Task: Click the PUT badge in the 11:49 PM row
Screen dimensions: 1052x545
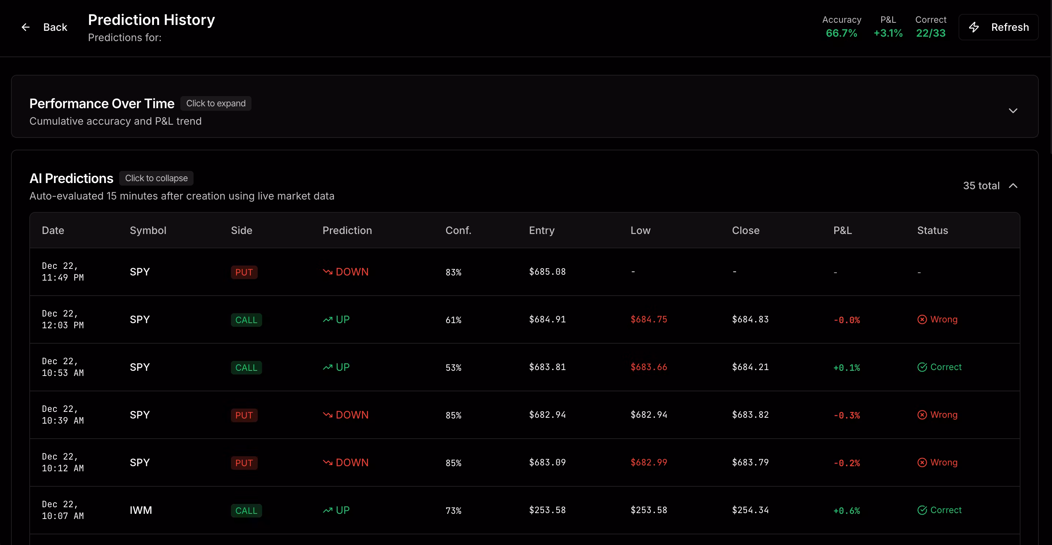Action: click(244, 272)
